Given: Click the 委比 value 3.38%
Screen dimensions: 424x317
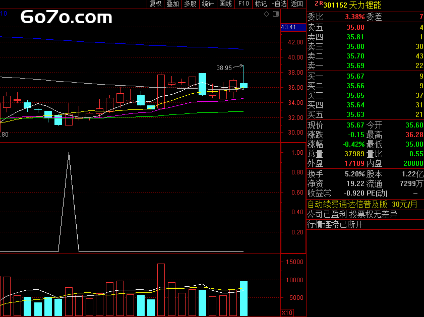Looking at the screenshot, I should [x=355, y=17].
